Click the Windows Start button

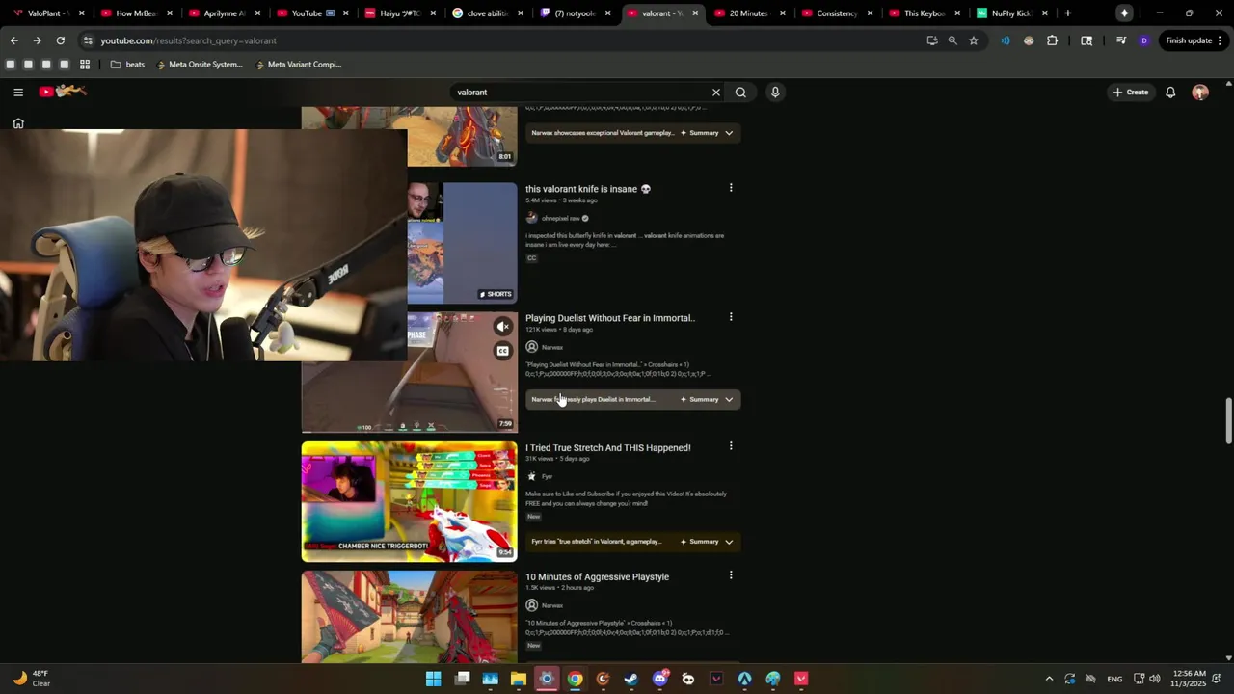[x=434, y=679]
